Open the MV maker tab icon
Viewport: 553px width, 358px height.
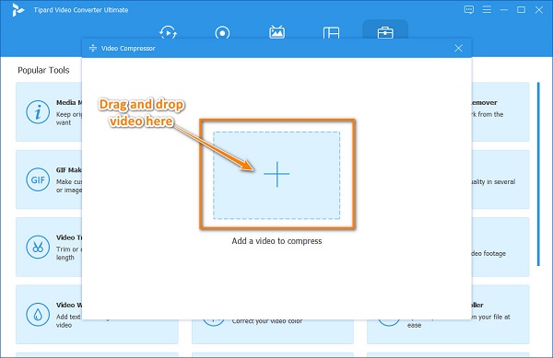276,32
